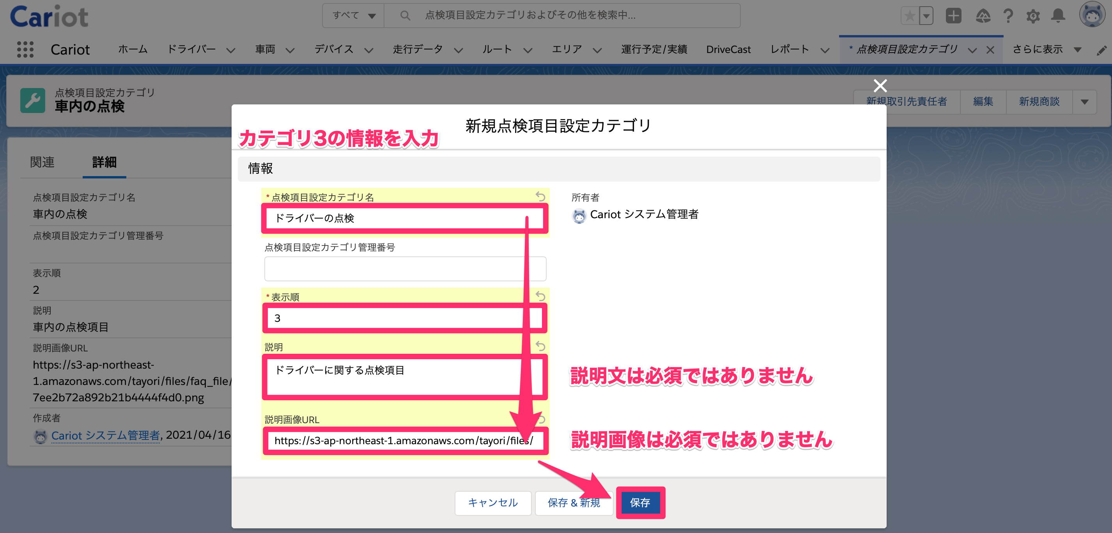Click the owner avatar next to Cariot システム管理者
Image resolution: width=1112 pixels, height=533 pixels.
[579, 215]
